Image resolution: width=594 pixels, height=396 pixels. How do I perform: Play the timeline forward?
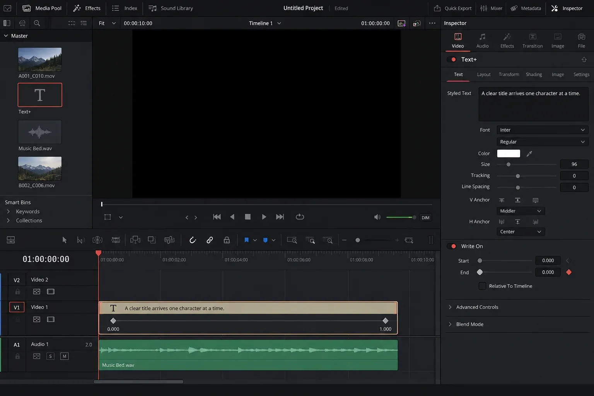point(264,217)
